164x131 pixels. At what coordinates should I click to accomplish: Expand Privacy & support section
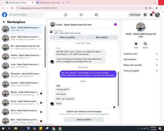141,71
